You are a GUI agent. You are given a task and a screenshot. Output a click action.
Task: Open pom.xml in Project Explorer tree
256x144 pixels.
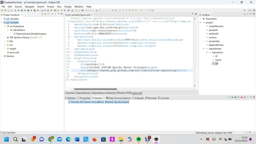(14, 52)
